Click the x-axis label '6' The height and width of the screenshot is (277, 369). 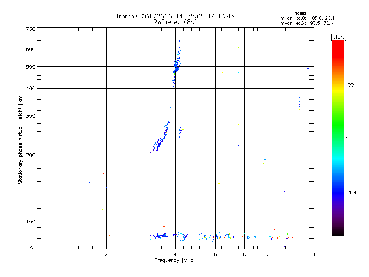tap(215, 254)
